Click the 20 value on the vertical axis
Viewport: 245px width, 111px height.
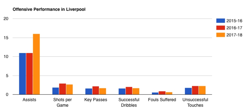[x=6, y=19]
